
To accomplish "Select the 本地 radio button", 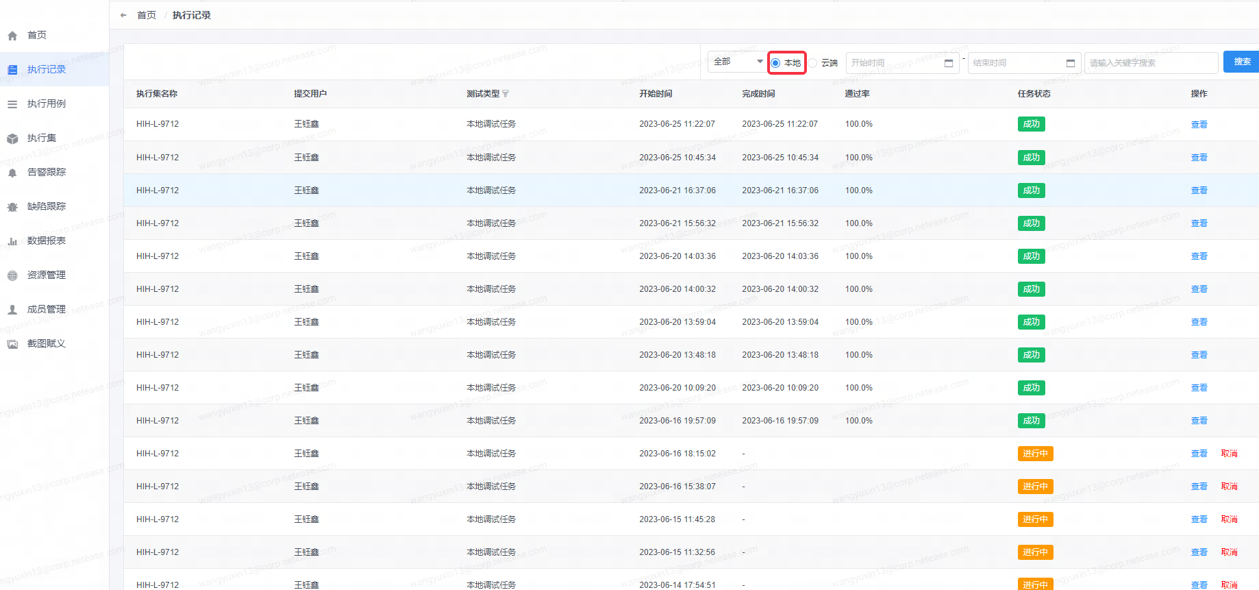I will pyautogui.click(x=775, y=63).
